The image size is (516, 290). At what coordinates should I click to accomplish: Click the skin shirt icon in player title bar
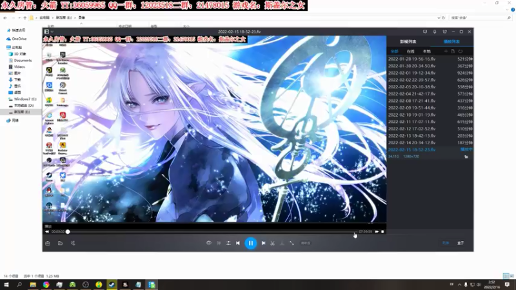(444, 32)
